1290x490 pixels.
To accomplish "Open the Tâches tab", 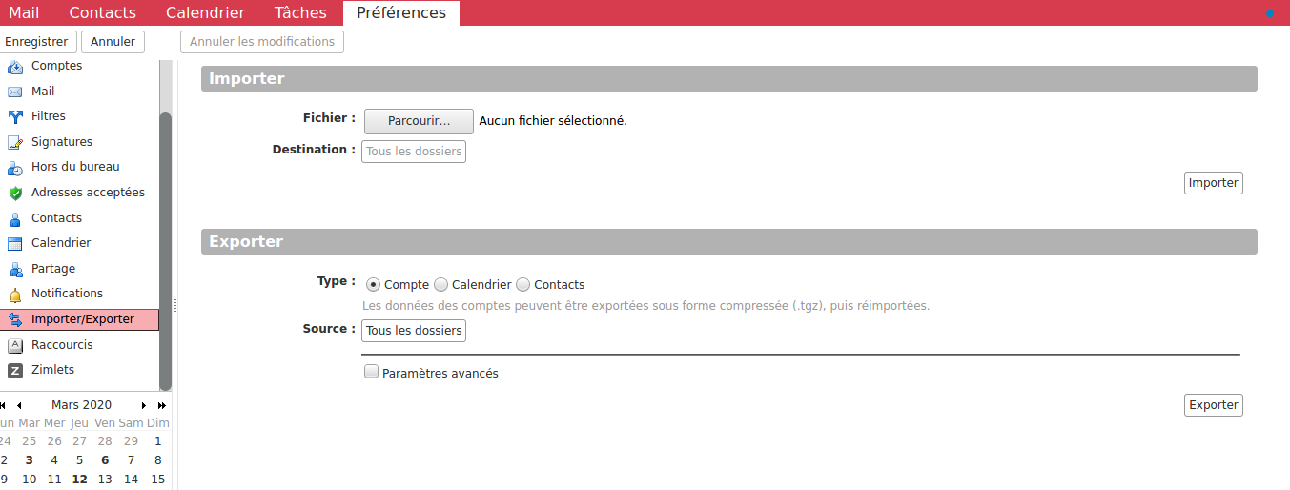I will coord(300,13).
